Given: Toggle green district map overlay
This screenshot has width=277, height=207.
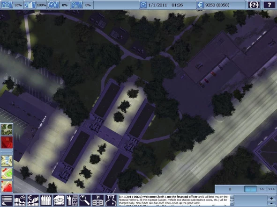Looking at the screenshot, I should click(x=7, y=173).
